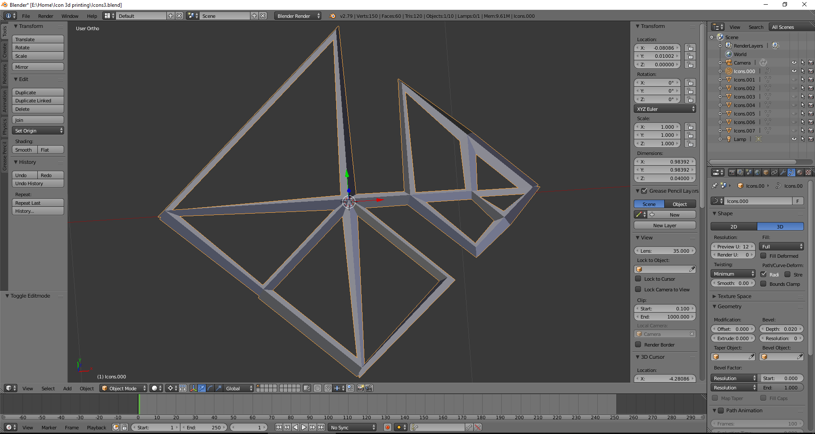Select the 2D shape button

tap(734, 226)
